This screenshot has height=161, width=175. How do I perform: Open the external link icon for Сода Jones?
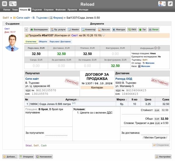point(74,103)
